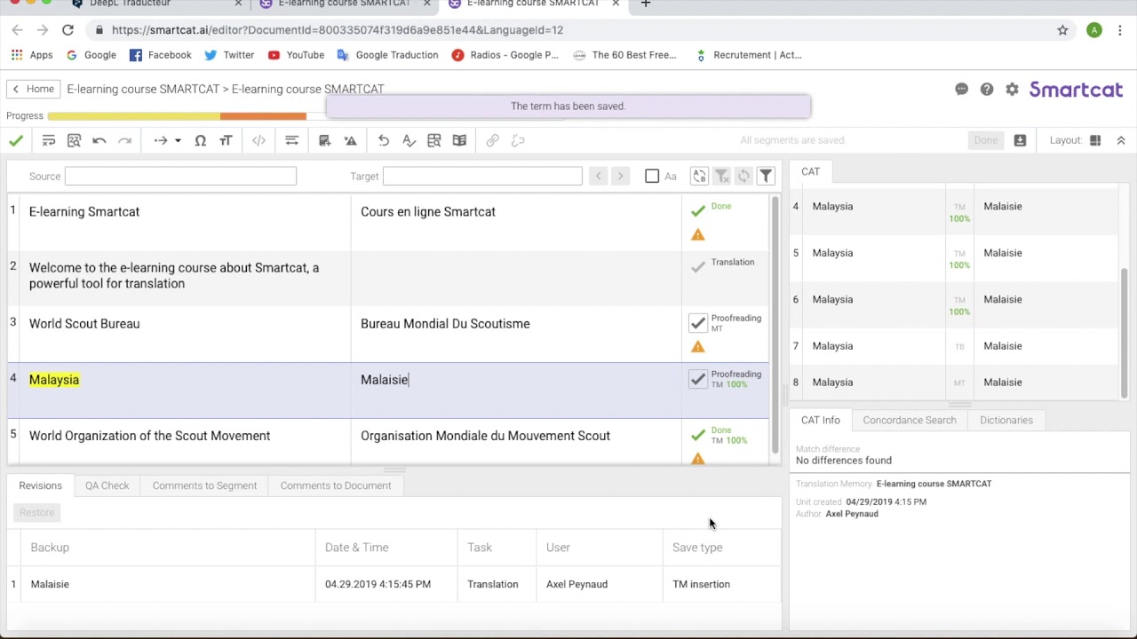Open the Revisions tab
The image size is (1137, 639).
41,485
